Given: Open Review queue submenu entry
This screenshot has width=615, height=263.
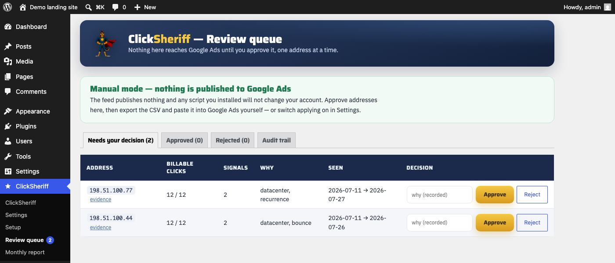Looking at the screenshot, I should tap(25, 240).
